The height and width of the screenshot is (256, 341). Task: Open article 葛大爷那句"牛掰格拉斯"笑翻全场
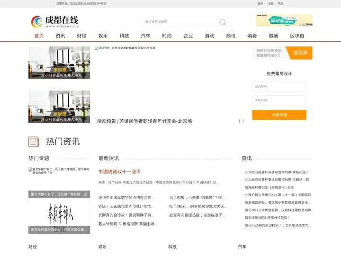tap(128, 224)
